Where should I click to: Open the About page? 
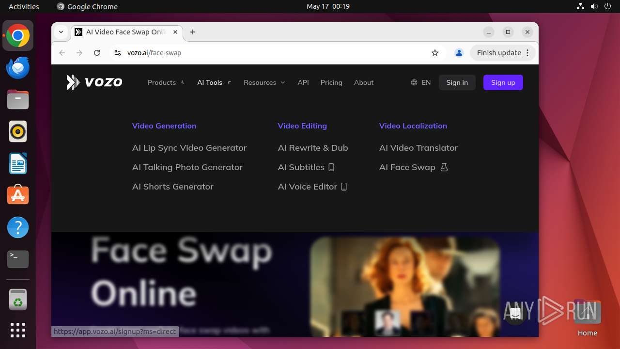(364, 82)
